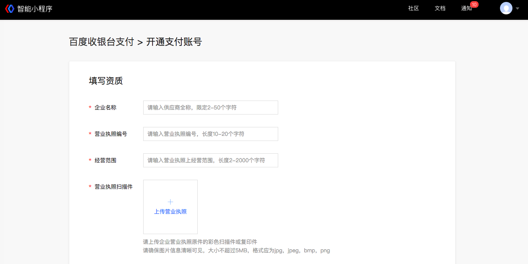Click the 营业执照编号 input field
The image size is (528, 264).
(210, 134)
